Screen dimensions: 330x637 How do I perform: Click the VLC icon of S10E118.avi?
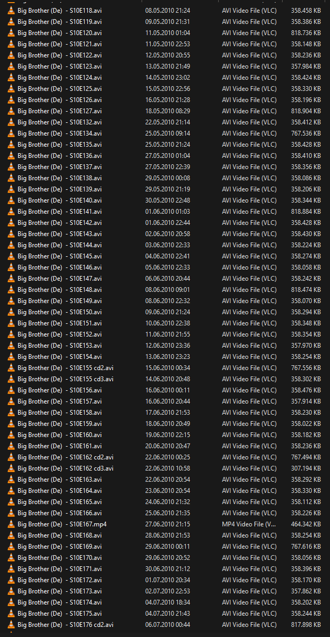tap(11, 11)
